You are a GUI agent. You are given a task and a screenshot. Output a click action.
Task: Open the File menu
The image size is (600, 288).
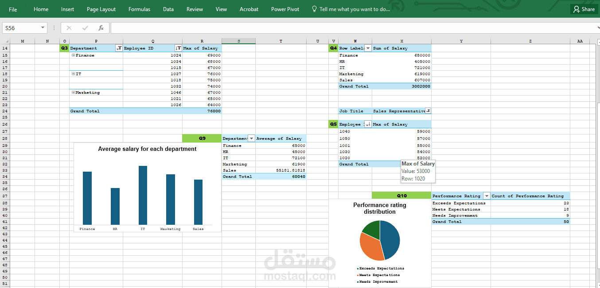click(x=13, y=9)
